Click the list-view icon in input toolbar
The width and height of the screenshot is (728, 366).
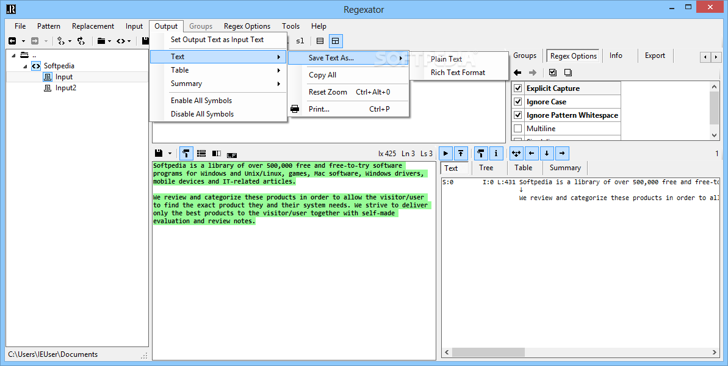click(x=201, y=153)
